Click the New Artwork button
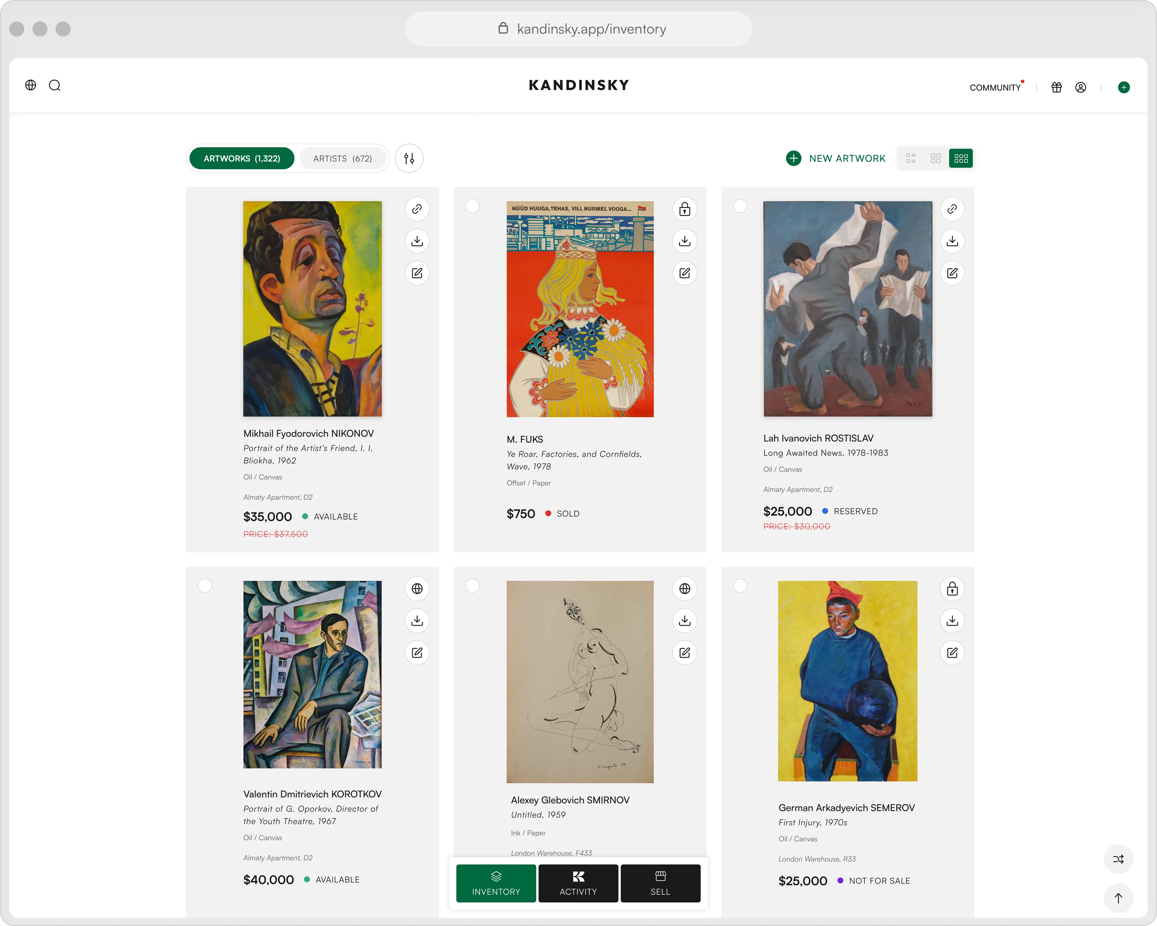The image size is (1157, 926). tap(836, 158)
